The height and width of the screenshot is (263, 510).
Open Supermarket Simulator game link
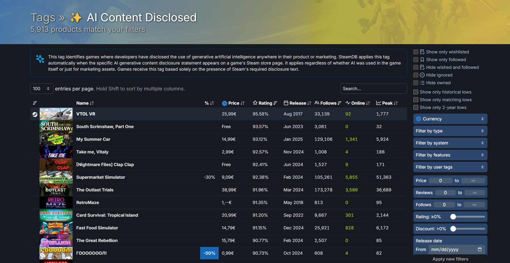point(101,177)
